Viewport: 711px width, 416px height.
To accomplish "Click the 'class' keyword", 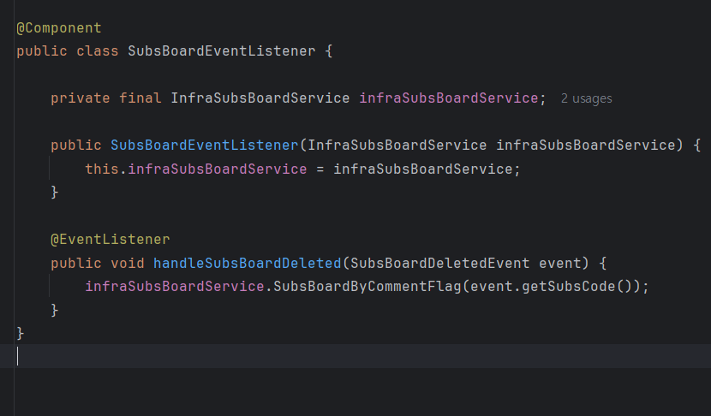I will [x=98, y=51].
